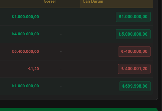Click Görsel dash beside the ₺1.000.000,00 balance badge
This screenshot has width=162, height=111.
tap(61, 17)
